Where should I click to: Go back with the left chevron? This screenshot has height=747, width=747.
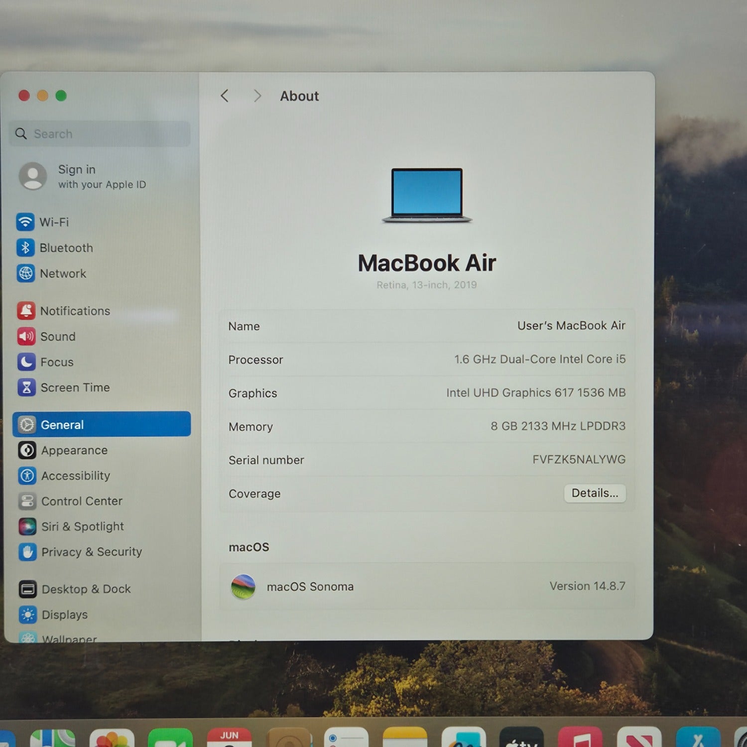[225, 96]
